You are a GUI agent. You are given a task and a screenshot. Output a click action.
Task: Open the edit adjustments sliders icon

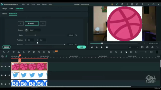pos(49,52)
